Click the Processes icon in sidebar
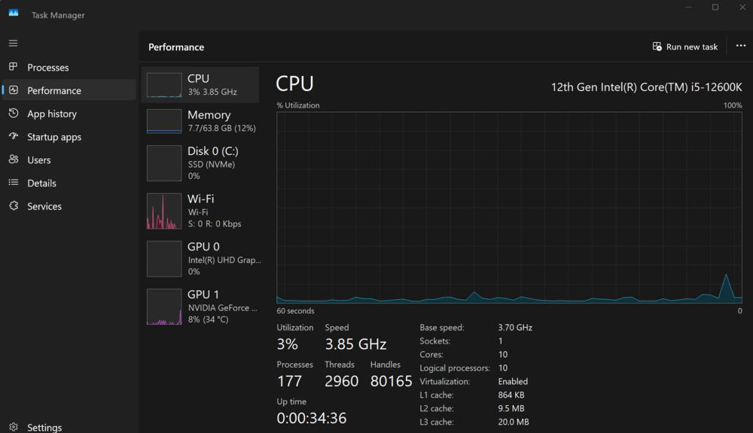 click(x=14, y=67)
